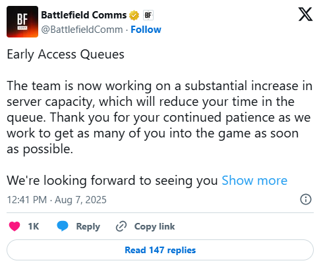Click the Battlefield Comms display name
The height and width of the screenshot is (267, 321).
click(x=84, y=15)
